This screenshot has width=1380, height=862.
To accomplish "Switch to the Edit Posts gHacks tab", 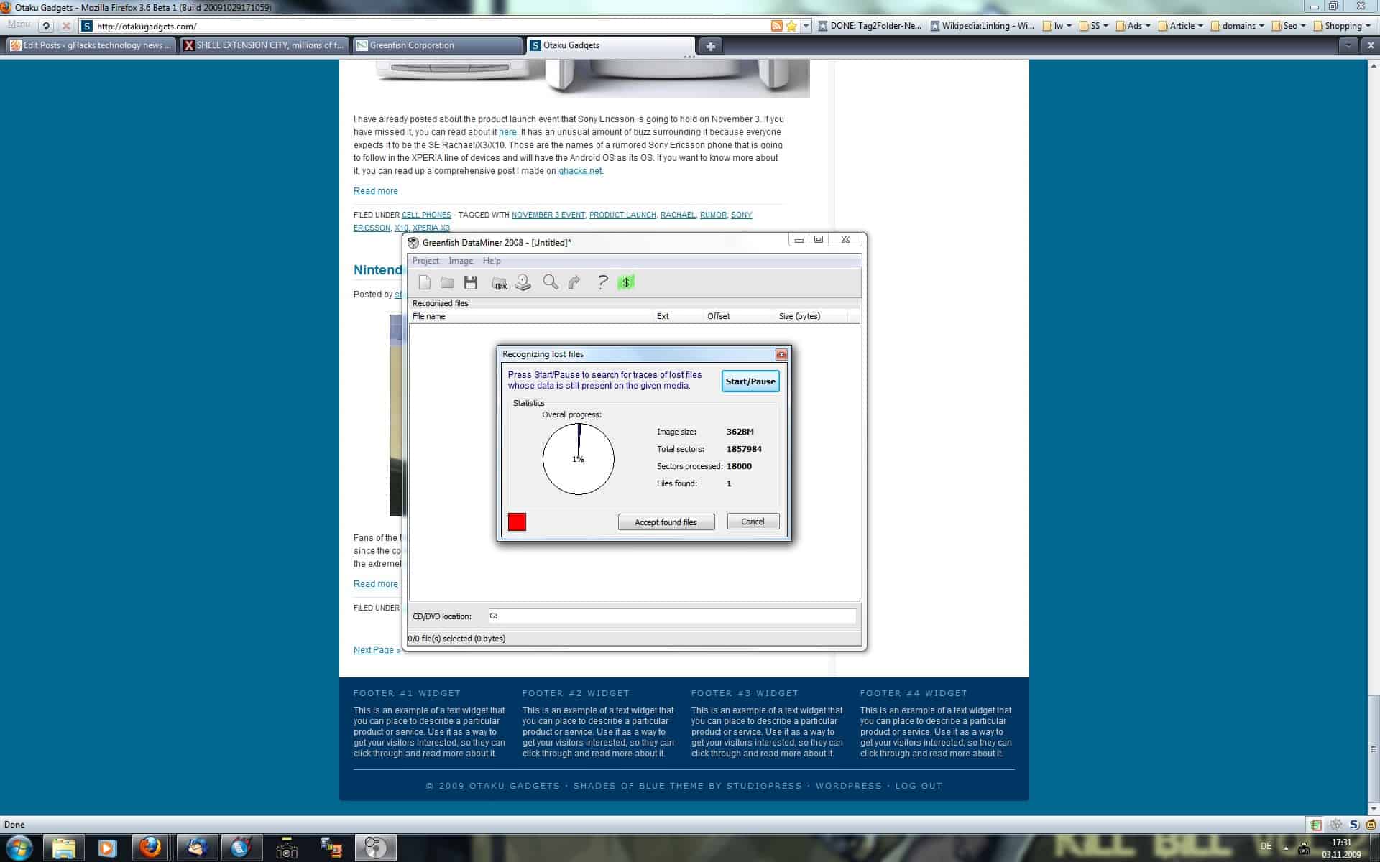I will (91, 45).
